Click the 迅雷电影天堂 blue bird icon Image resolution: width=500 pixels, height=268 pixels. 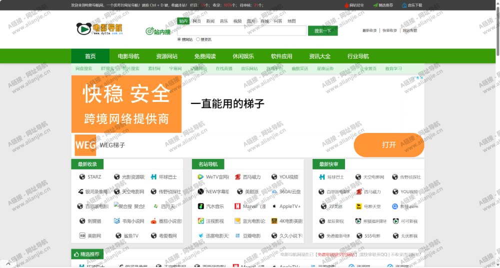tap(200, 235)
